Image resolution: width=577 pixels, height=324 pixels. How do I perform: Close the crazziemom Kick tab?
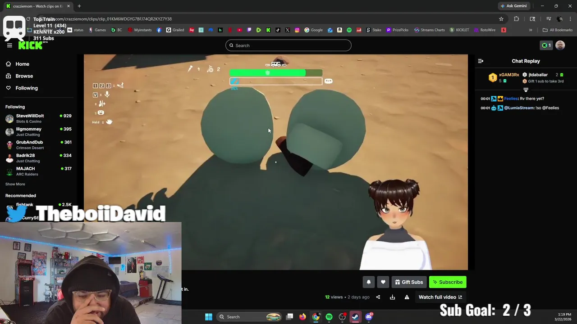(69, 6)
